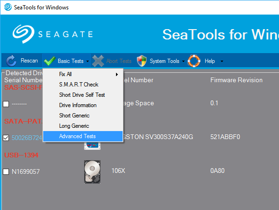This screenshot has width=279, height=210.
Task: Click the green checkmark Basic Tests icon
Action: [x=50, y=61]
